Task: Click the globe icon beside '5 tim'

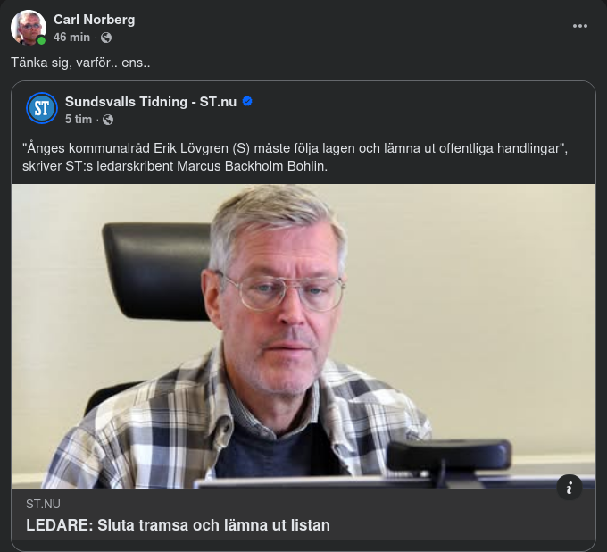Action: click(x=108, y=119)
